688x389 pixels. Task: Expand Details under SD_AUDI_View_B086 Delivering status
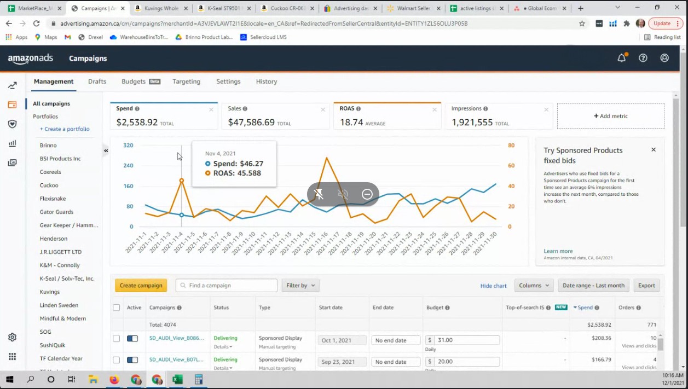click(223, 347)
